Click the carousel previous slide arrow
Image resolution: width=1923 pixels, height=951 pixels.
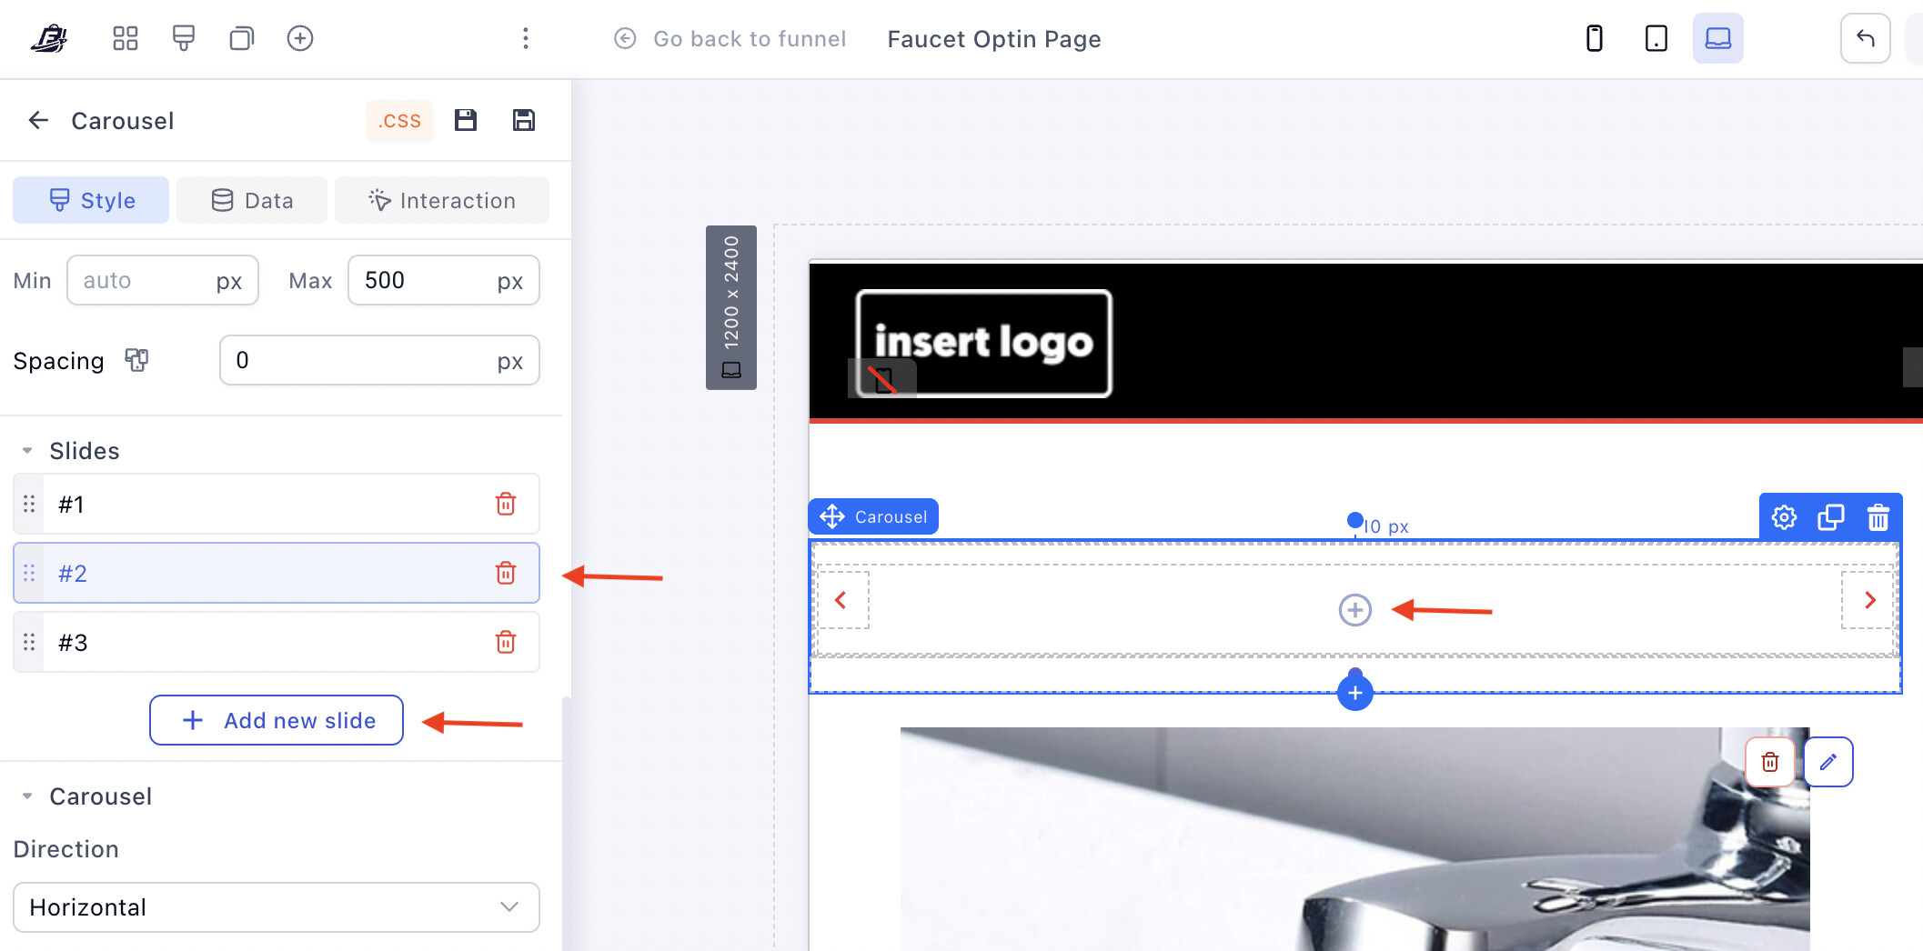tap(841, 600)
